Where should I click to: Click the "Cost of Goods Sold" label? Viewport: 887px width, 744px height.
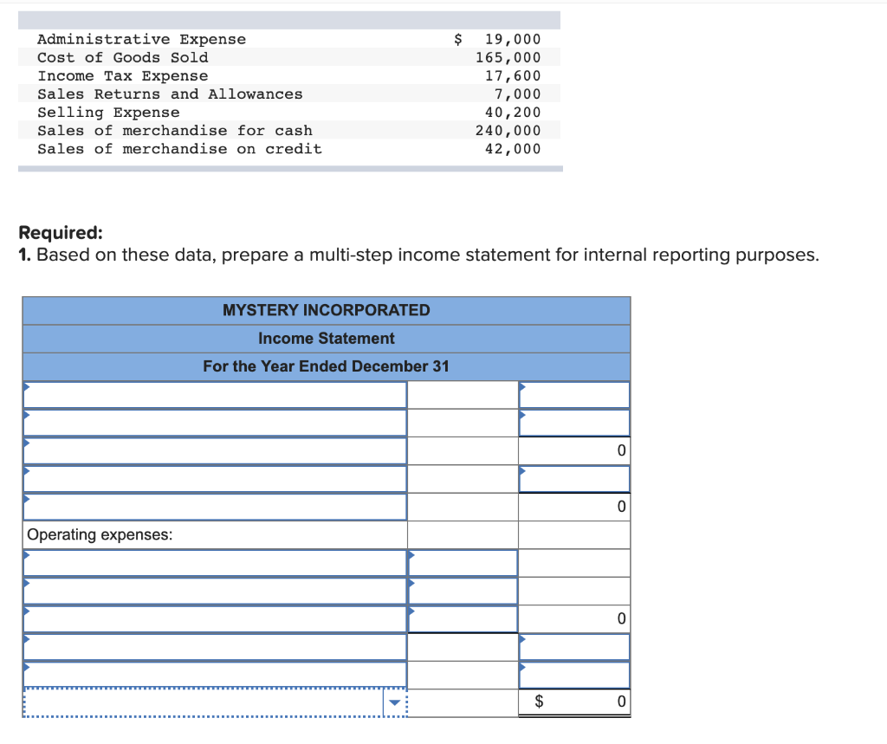pos(123,57)
